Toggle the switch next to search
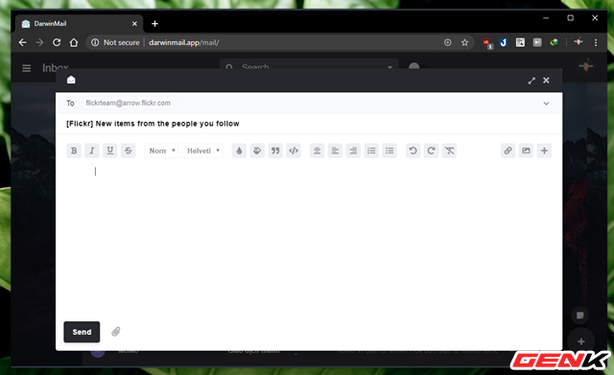This screenshot has width=614, height=375. click(x=417, y=66)
